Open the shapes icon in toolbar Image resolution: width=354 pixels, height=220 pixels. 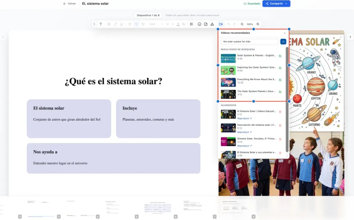(x=212, y=24)
